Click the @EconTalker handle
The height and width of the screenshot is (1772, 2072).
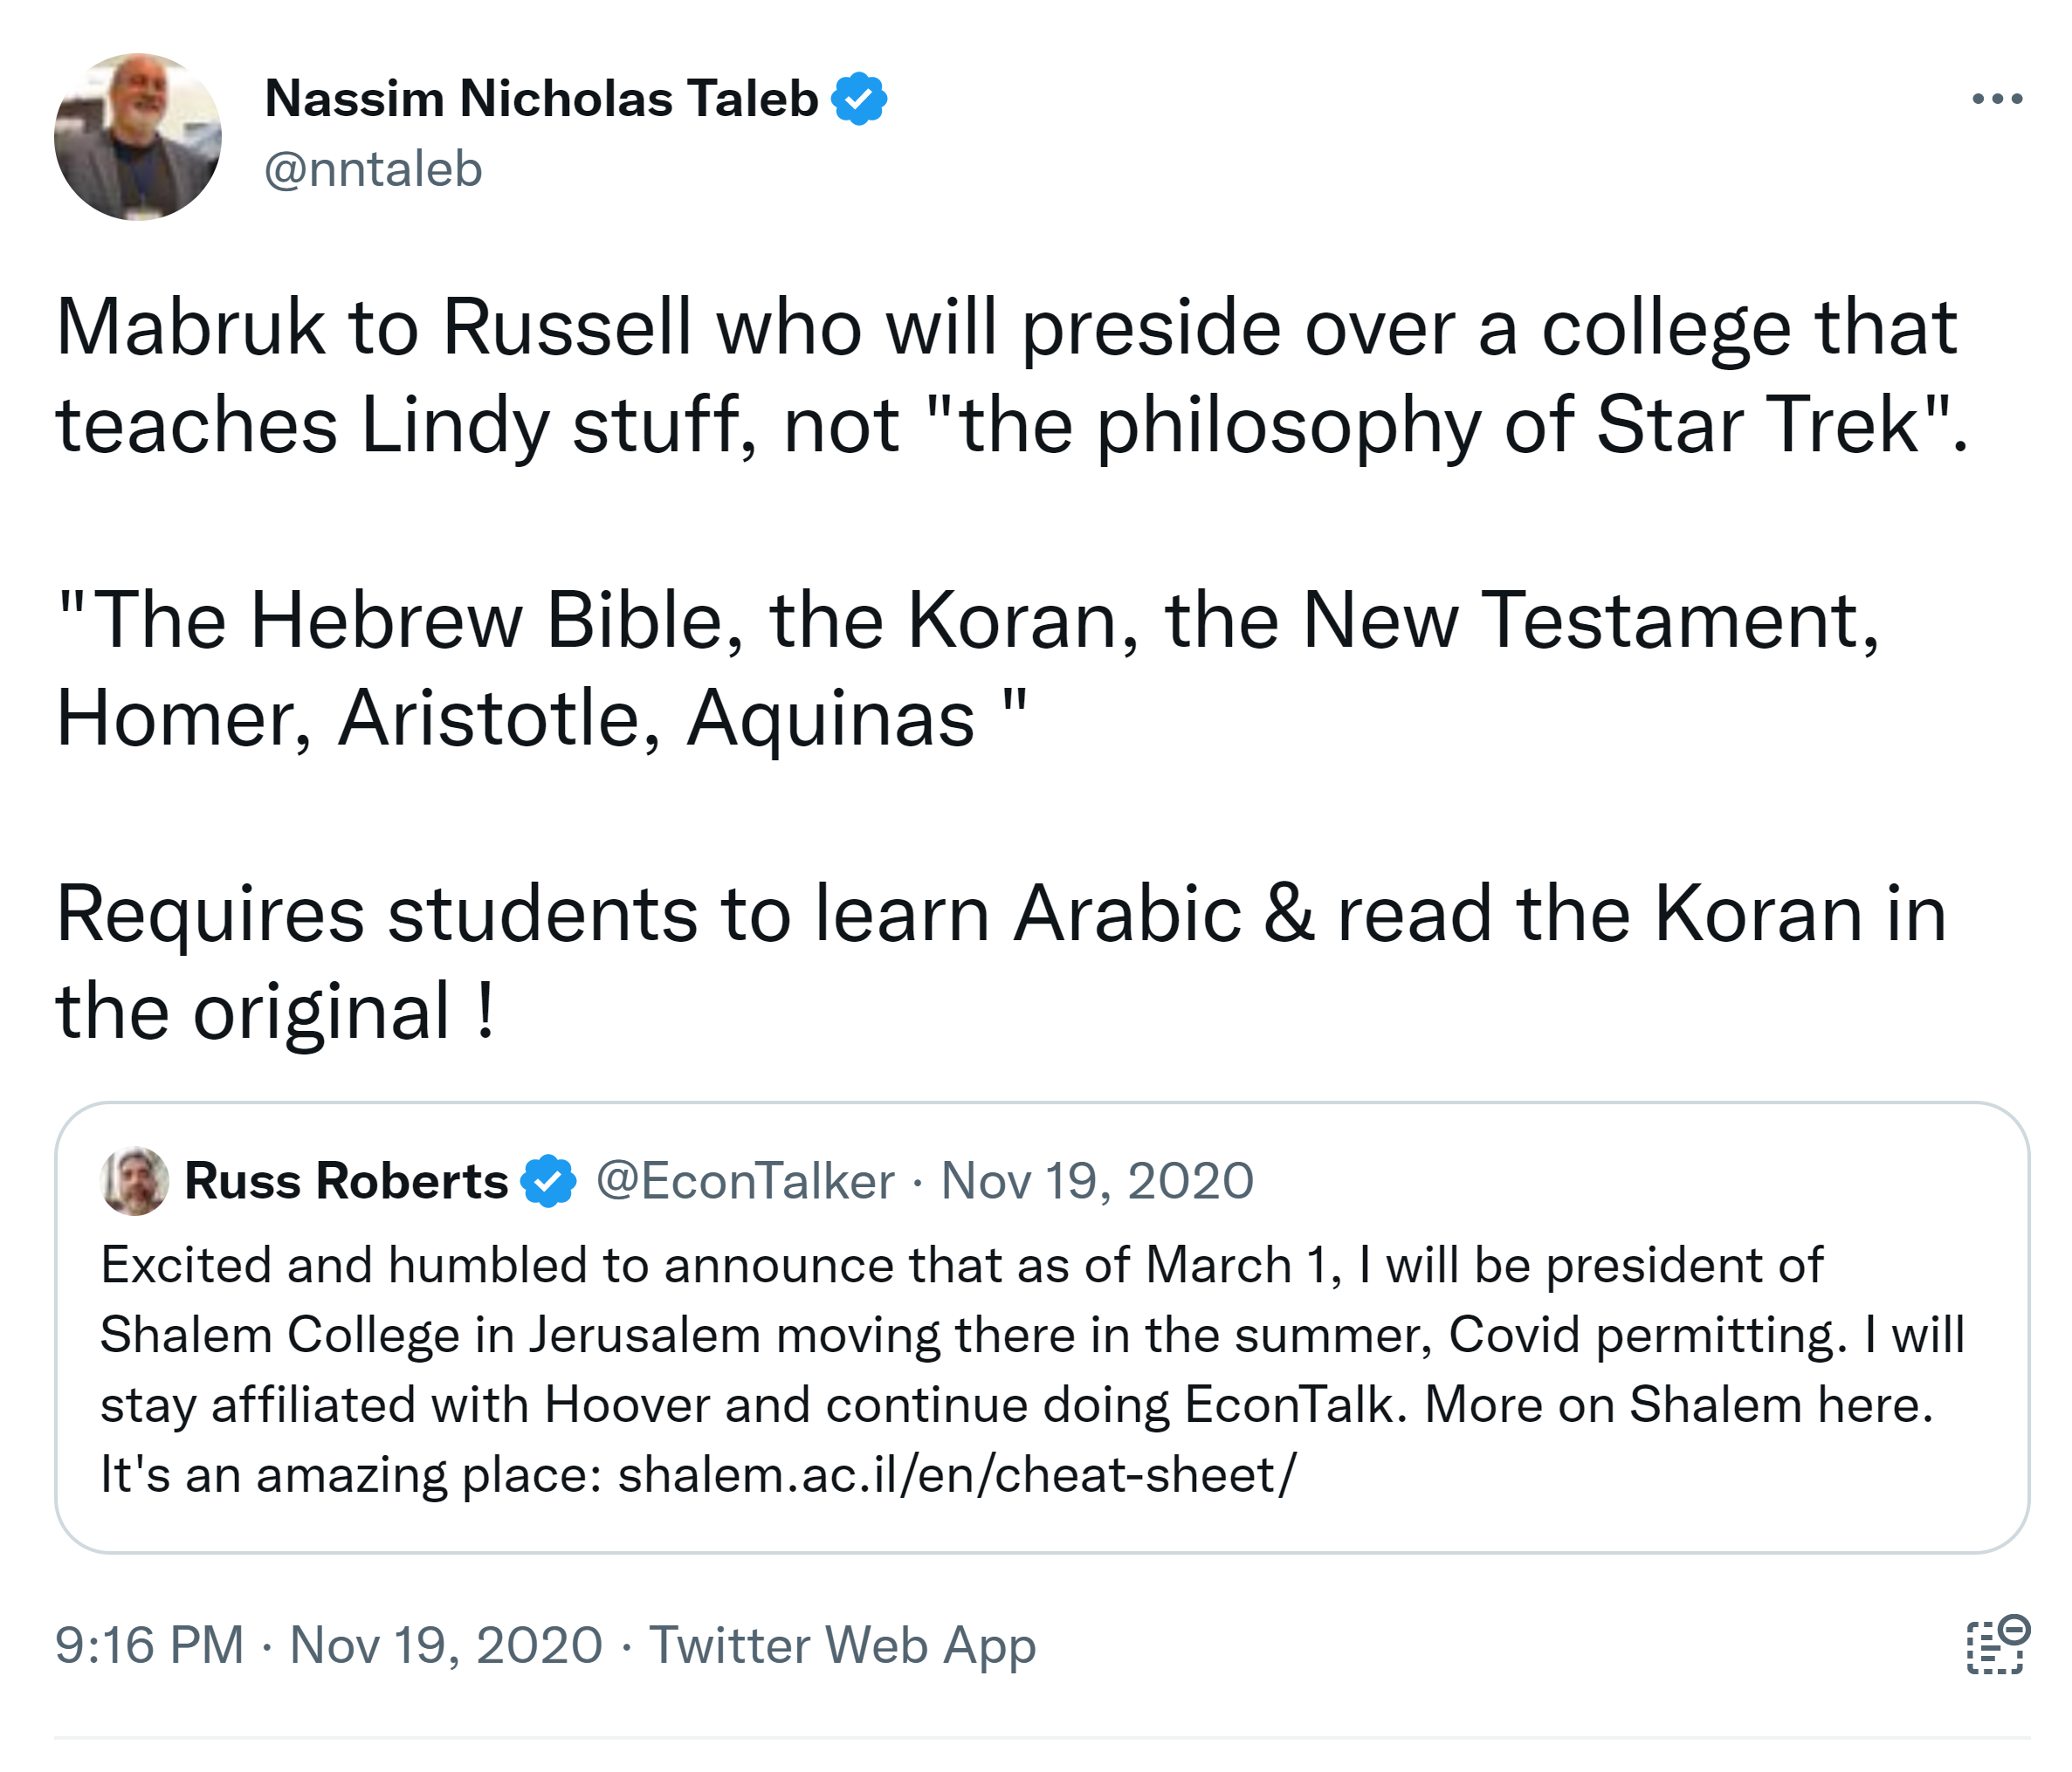click(745, 1181)
